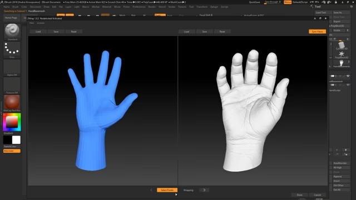Click Load above the blue hand viewport
Image resolution: width=356 pixels, height=200 pixels.
38,32
